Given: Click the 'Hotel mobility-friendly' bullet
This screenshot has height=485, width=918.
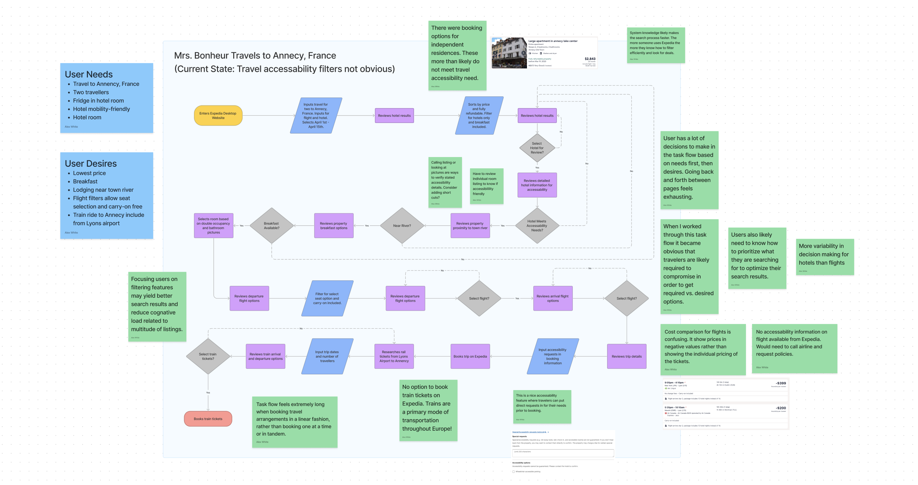Looking at the screenshot, I should (101, 109).
